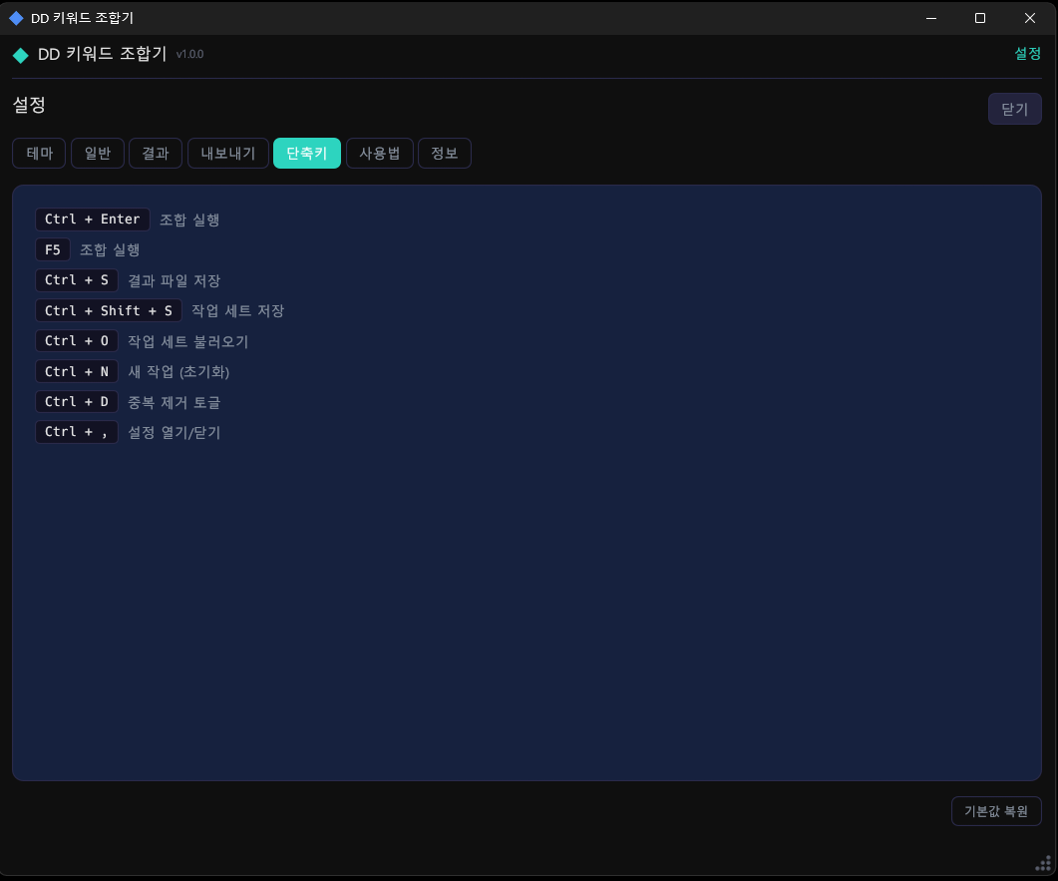Screen dimensions: 1058x881
Task: Click the active 단축키 tab
Action: click(x=307, y=153)
